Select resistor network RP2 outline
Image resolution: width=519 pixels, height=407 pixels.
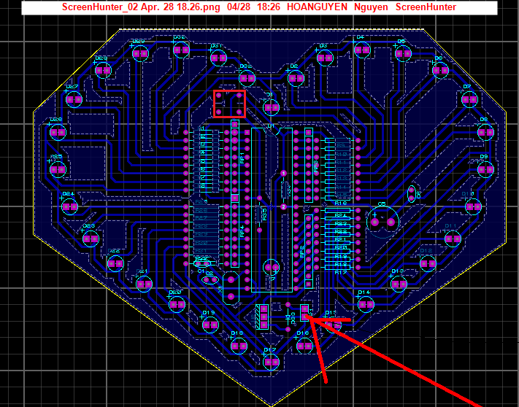(309, 251)
